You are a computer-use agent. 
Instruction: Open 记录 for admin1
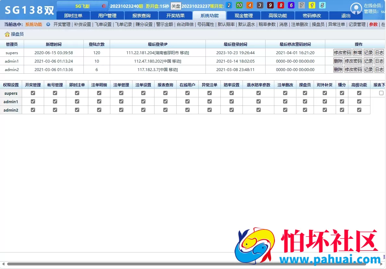click(x=368, y=61)
